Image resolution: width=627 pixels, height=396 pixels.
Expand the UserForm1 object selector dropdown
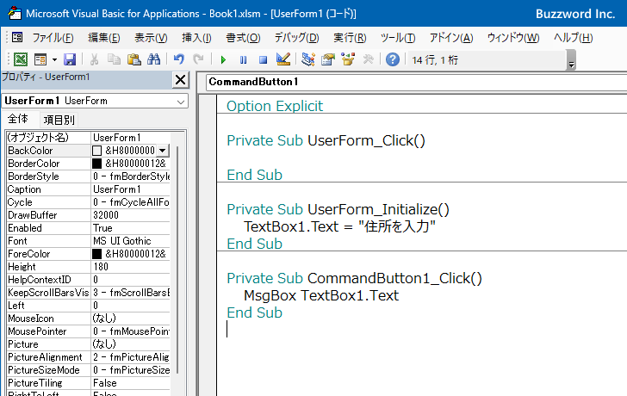181,102
